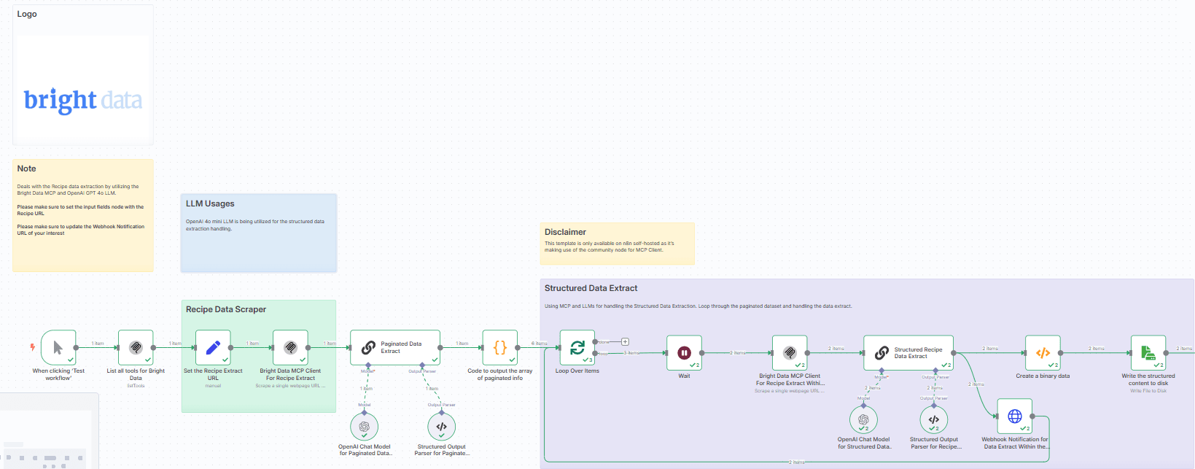Select the 'Write the structured content to disk' node
The height and width of the screenshot is (469, 1195).
pyautogui.click(x=1148, y=353)
